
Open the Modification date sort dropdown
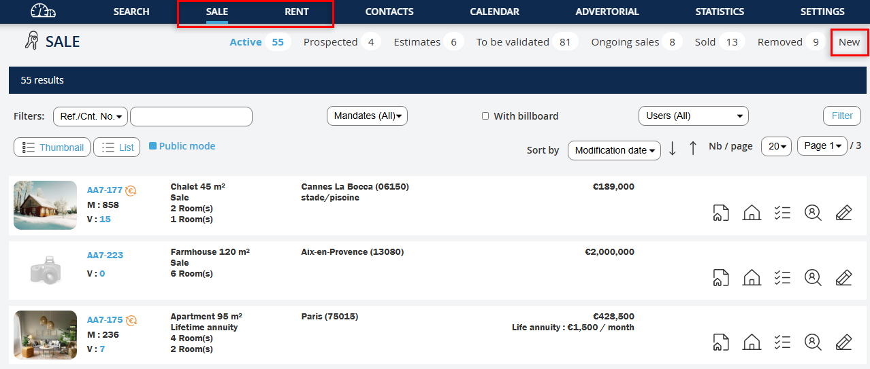point(614,150)
